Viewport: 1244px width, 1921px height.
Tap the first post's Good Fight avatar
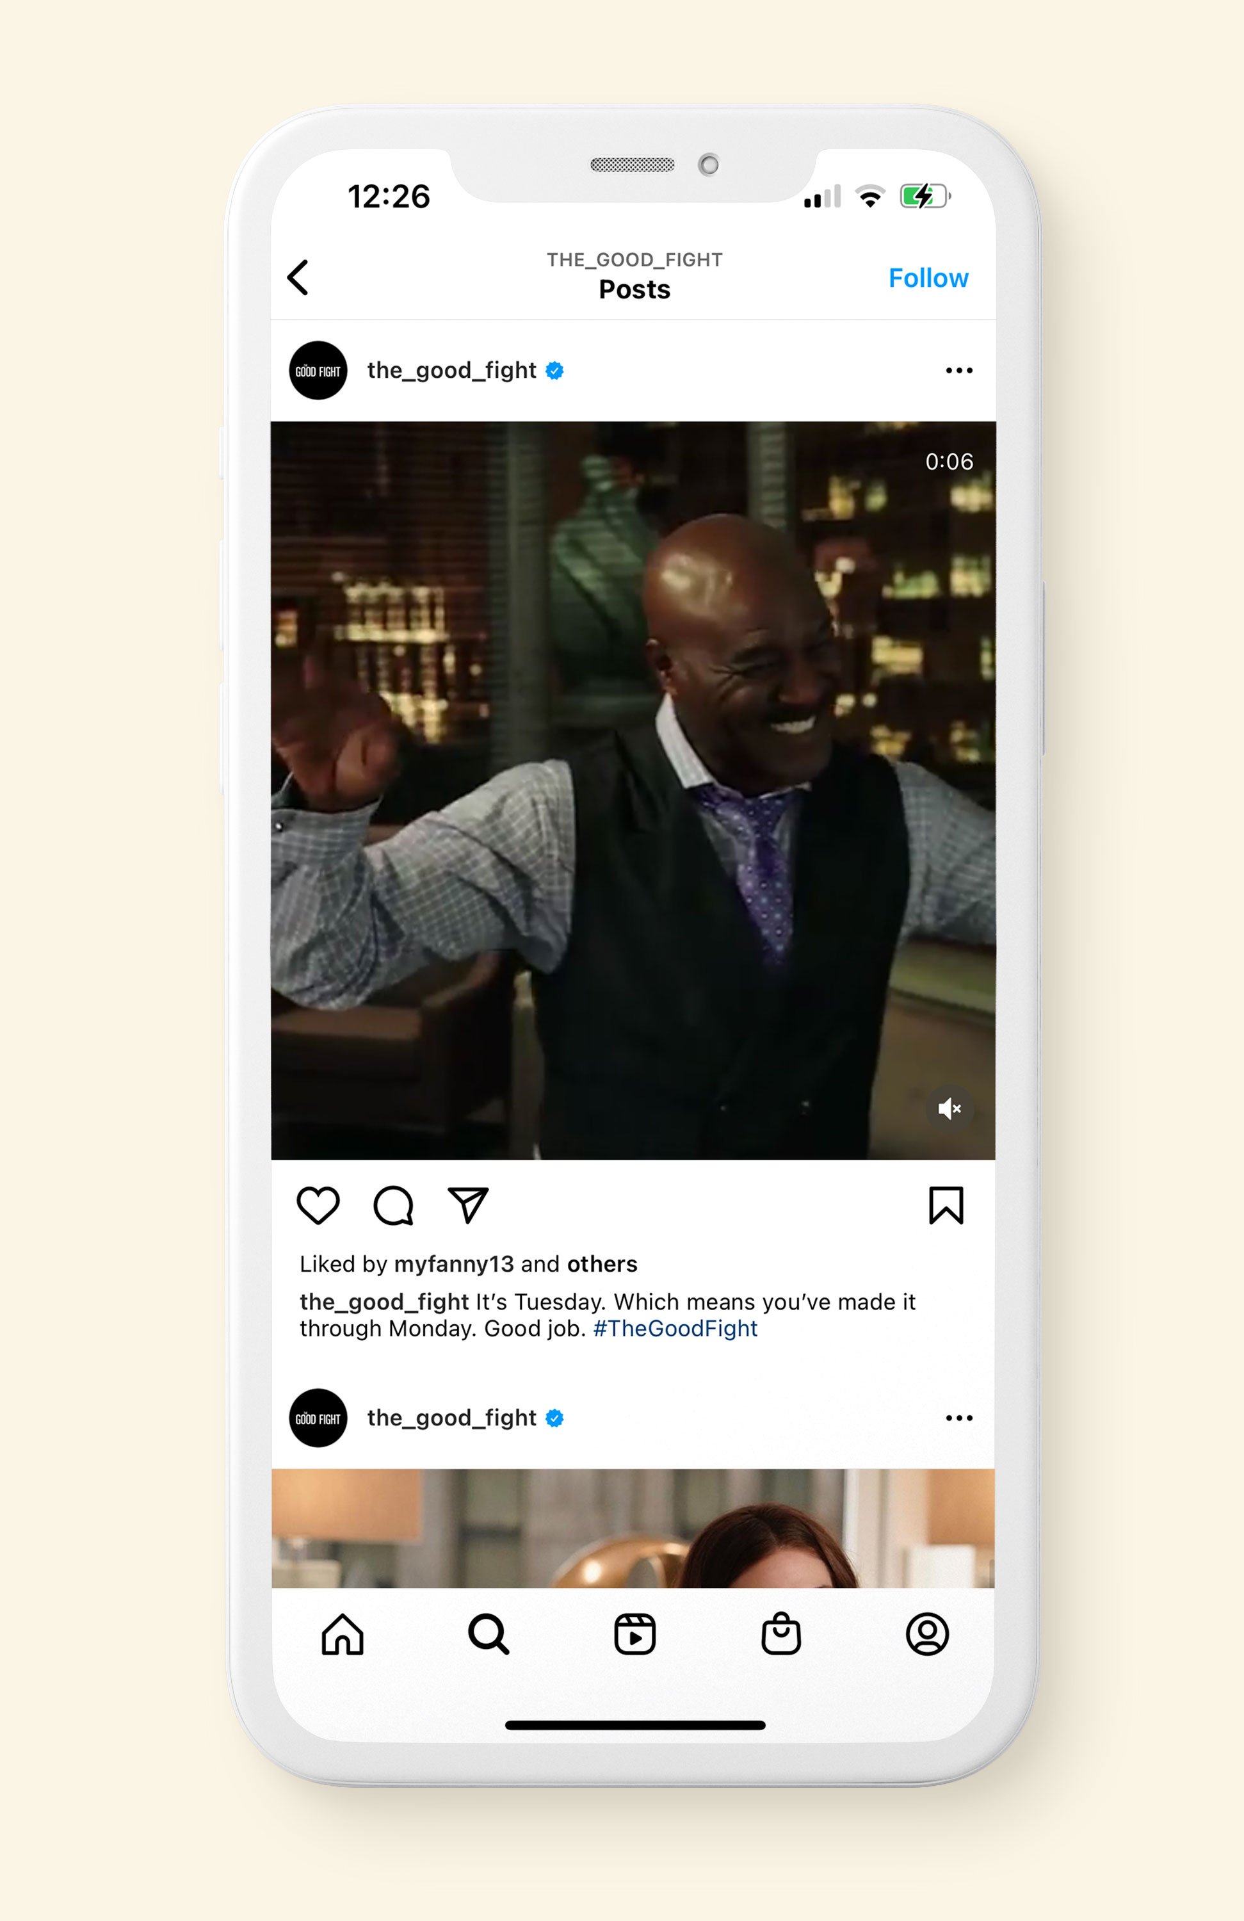coord(318,371)
